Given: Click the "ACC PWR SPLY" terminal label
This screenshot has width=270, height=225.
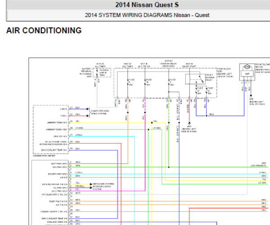Looking at the screenshot, I should (59, 191).
